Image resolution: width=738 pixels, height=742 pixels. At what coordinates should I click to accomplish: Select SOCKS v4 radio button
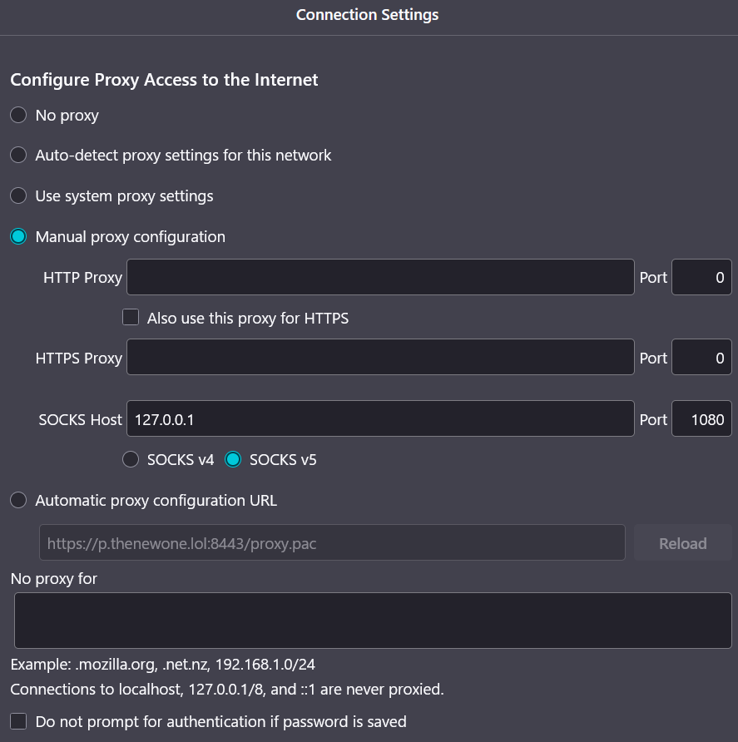[131, 459]
